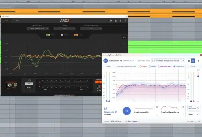202x137 pixels.
Task: Open the ARC3 Measurement dropdown
Action: click(x=37, y=29)
